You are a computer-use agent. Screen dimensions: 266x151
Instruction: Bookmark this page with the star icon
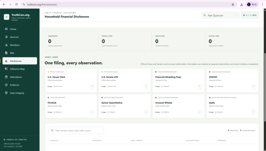click(x=233, y=5)
